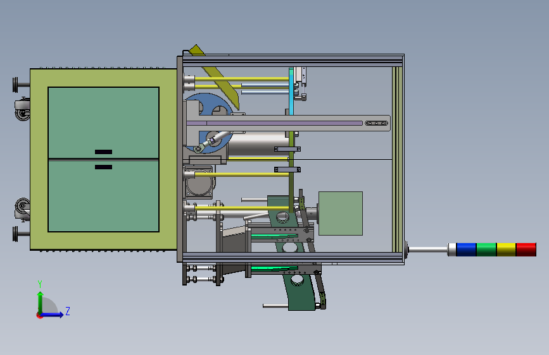Select the upper leveling foot on the cabinet
This screenshot has width=549, height=355.
[20, 85]
